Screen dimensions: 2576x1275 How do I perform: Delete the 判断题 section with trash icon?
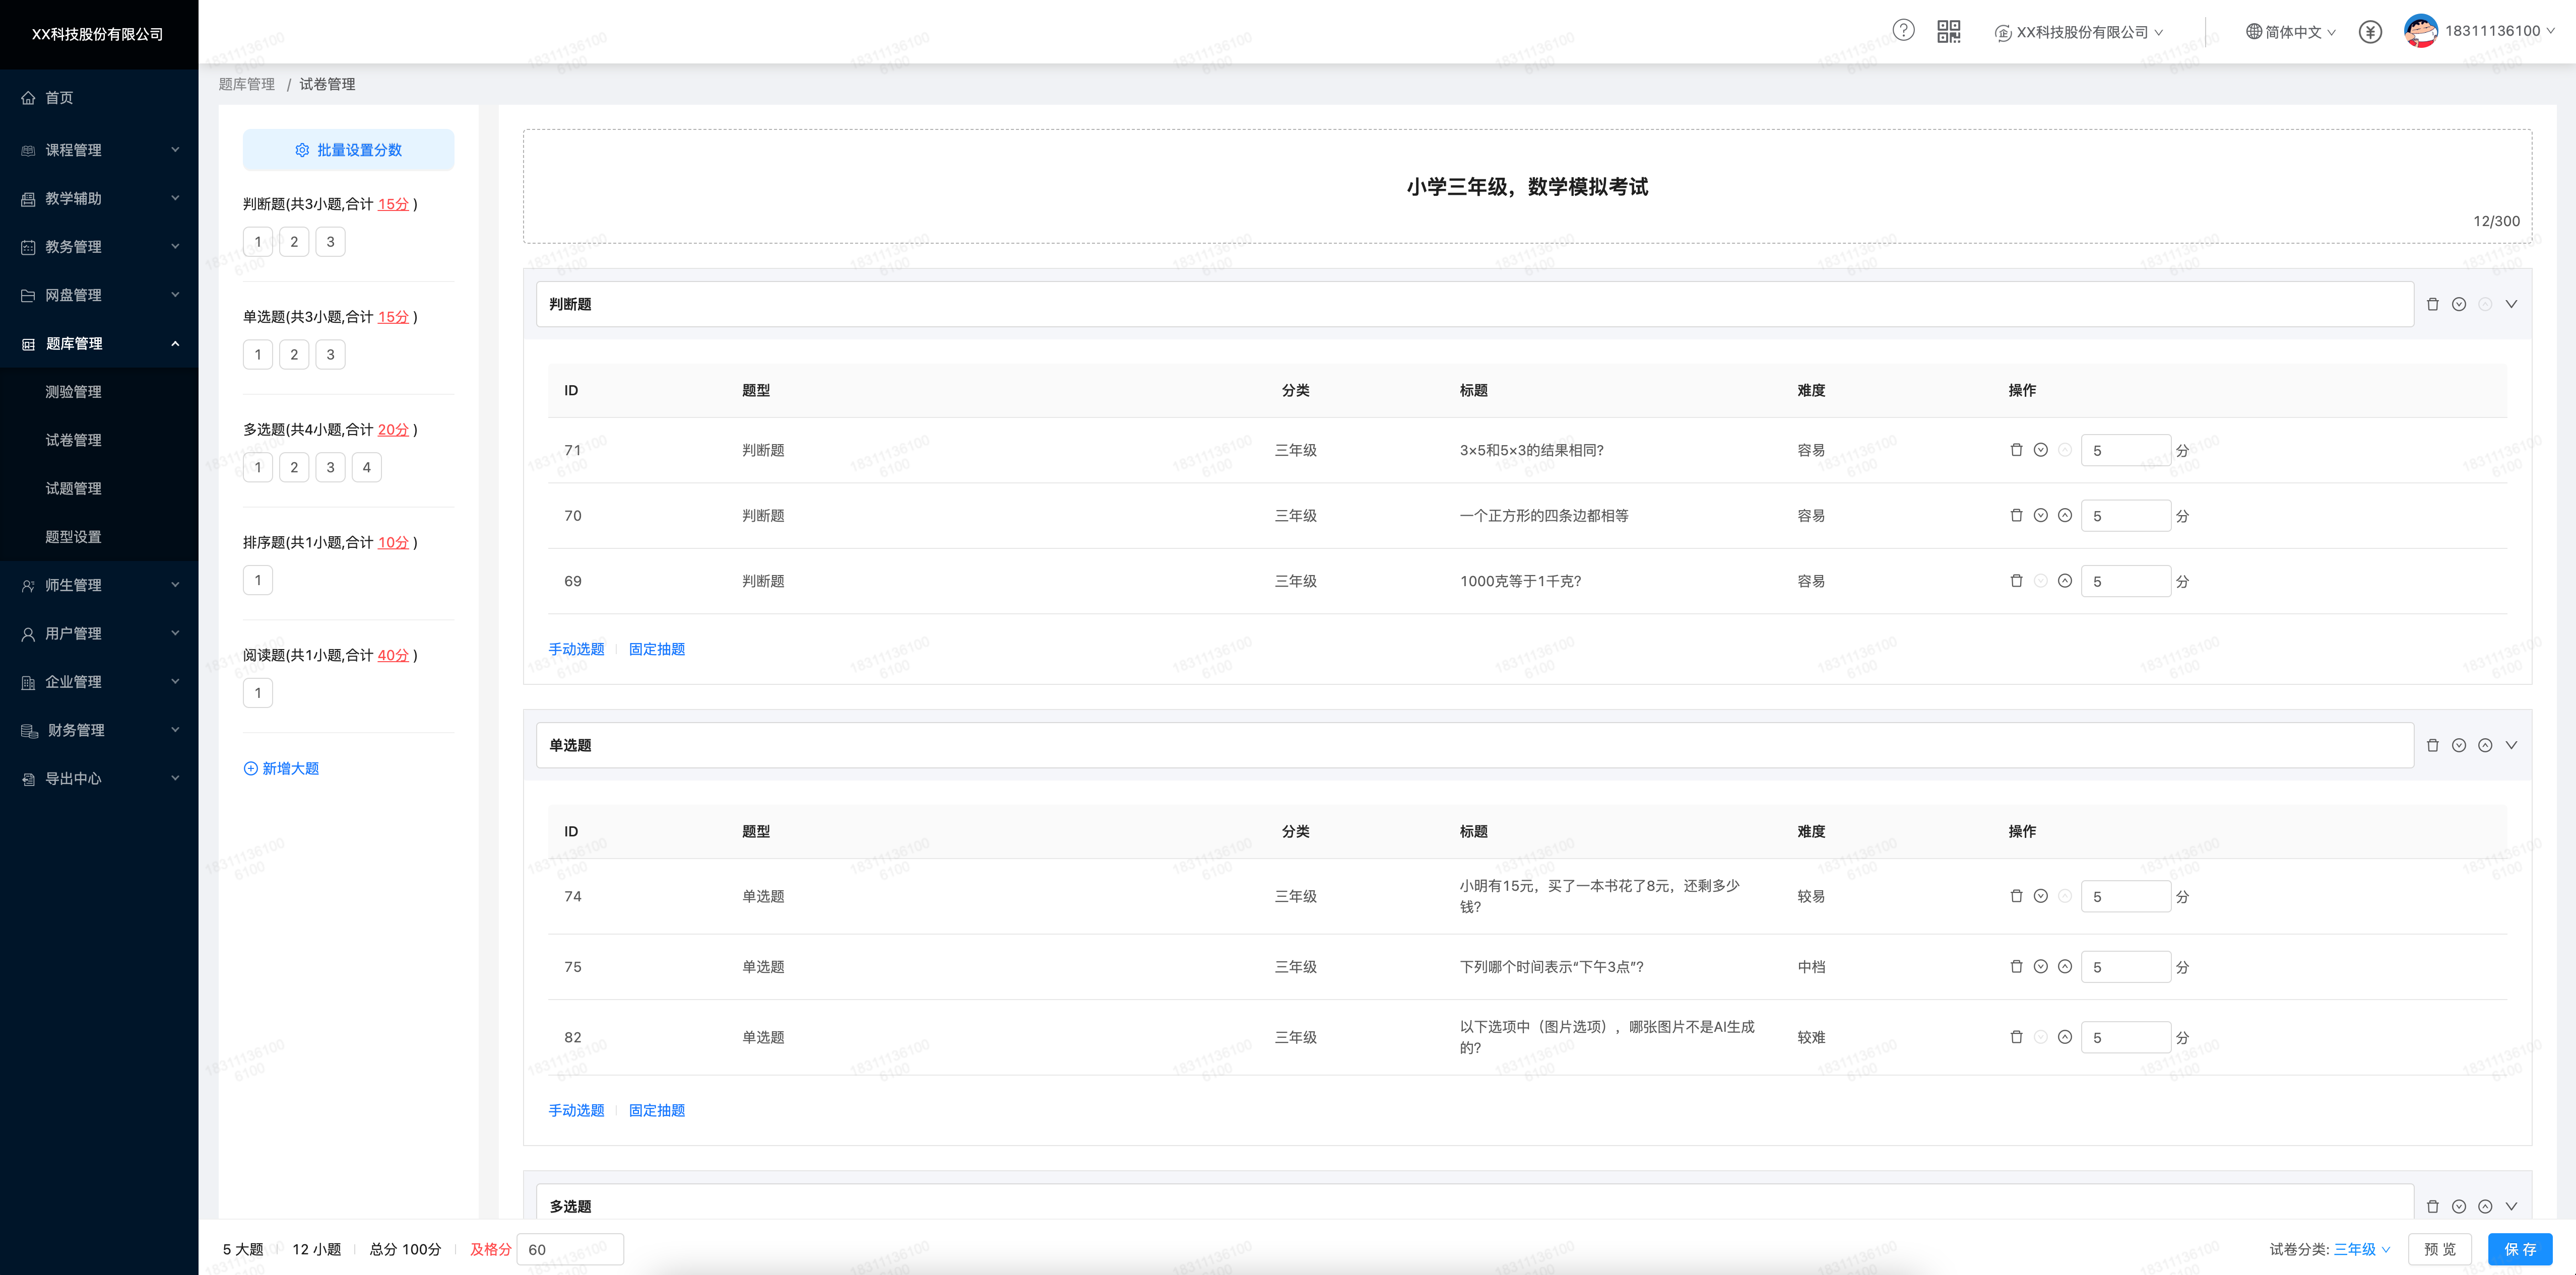[2432, 305]
